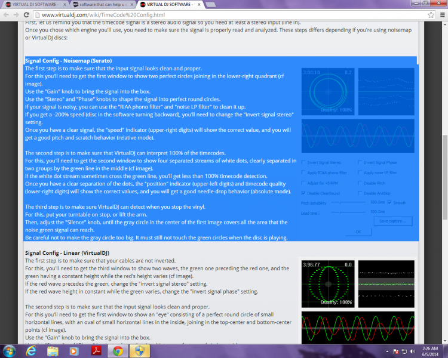The width and height of the screenshot is (448, 358).
Task: Toggle the Smooth checkbox
Action: click(389, 202)
